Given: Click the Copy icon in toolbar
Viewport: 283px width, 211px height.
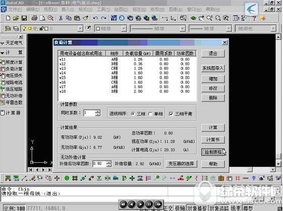Looking at the screenshot, I should pos(68,18).
